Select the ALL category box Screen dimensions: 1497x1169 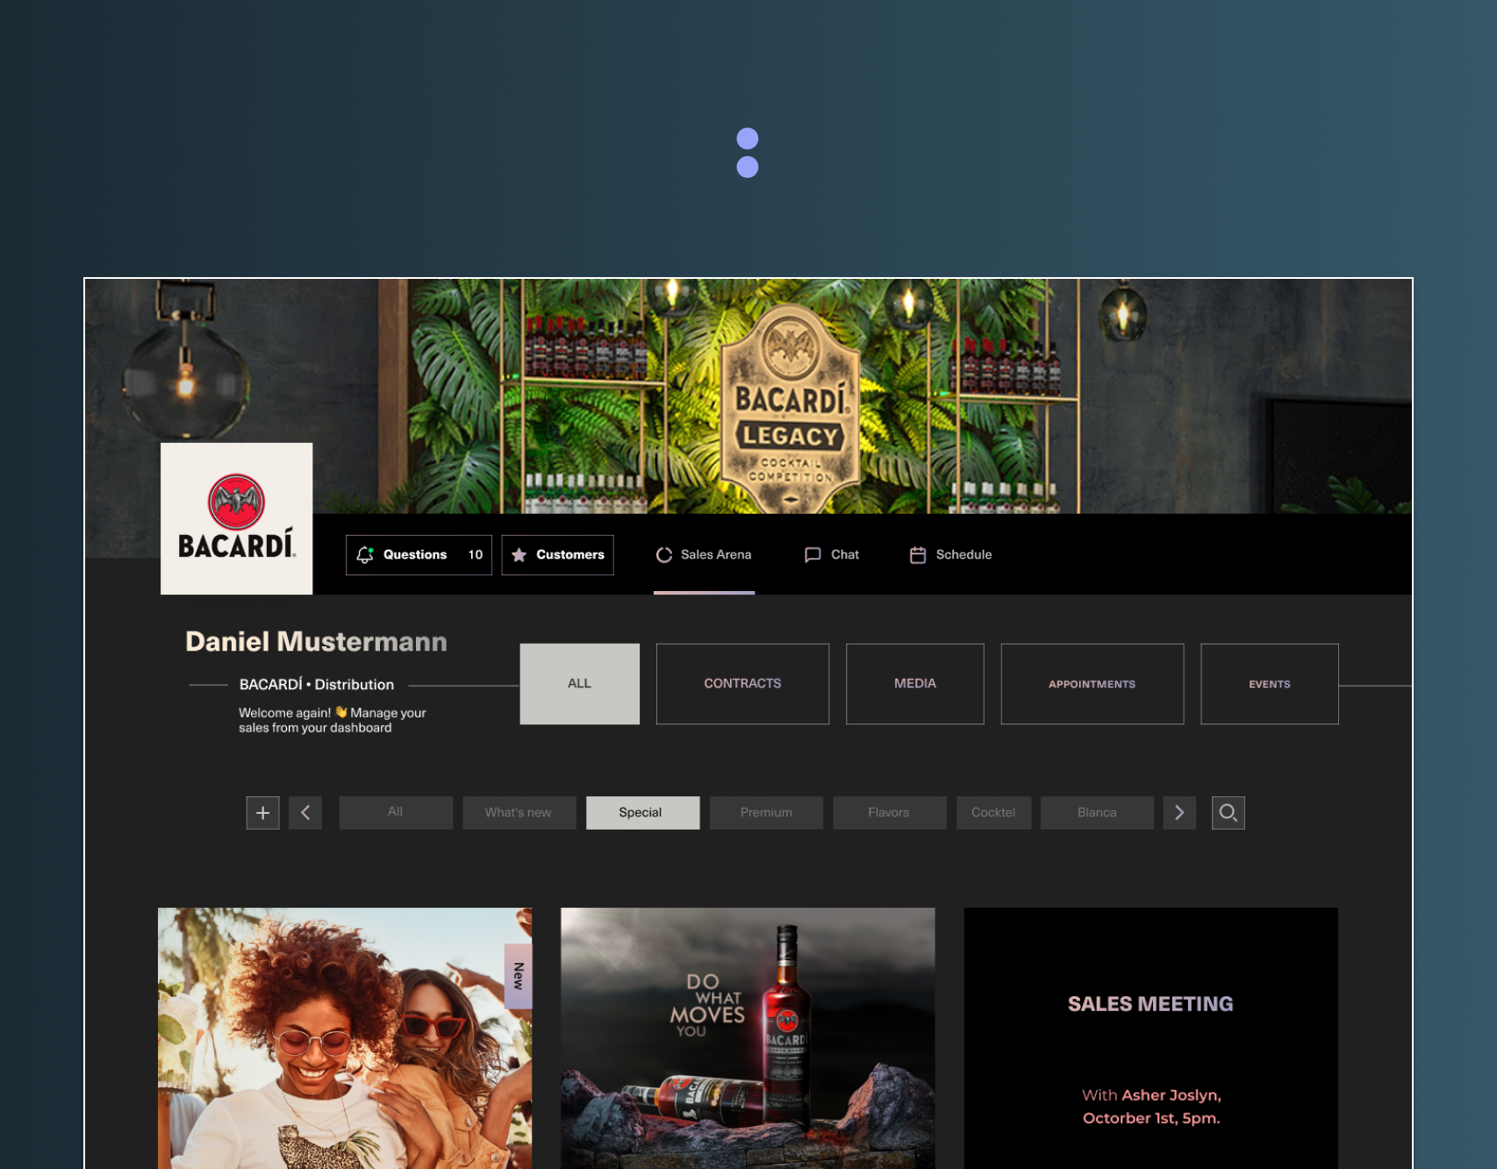coord(580,684)
